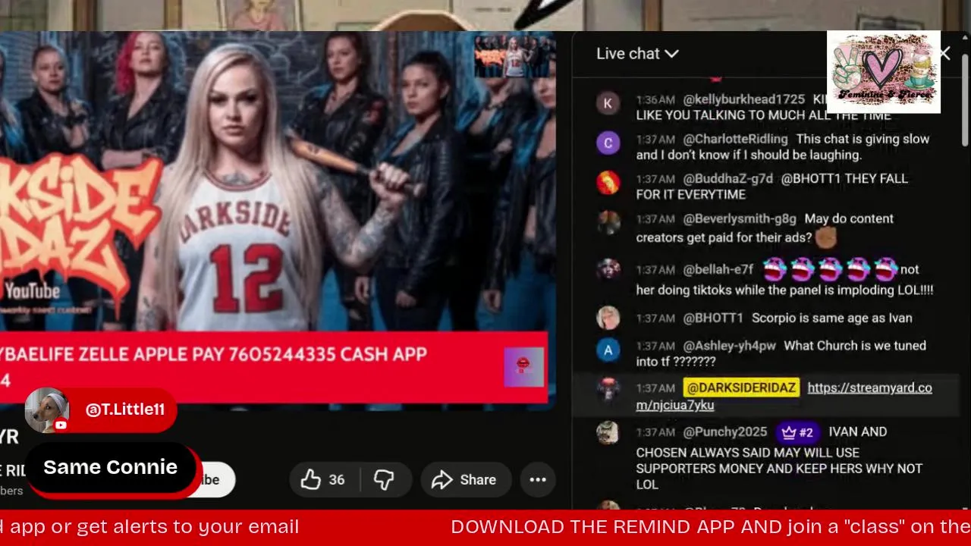Click kellyburkhead1725's K avatar

608,103
